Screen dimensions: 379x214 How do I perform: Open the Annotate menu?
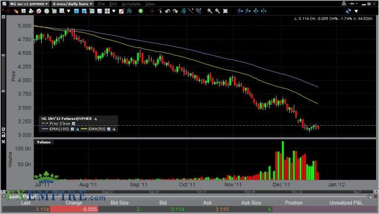point(131,4)
